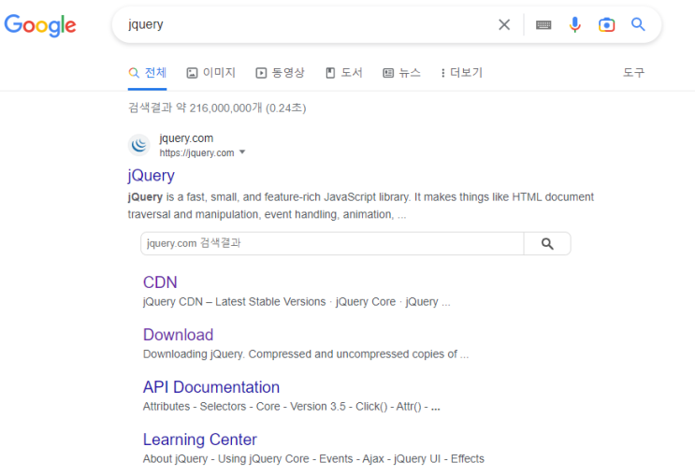The image size is (695, 476).
Task: Switch to the 이미지 images tab
Action: 211,73
